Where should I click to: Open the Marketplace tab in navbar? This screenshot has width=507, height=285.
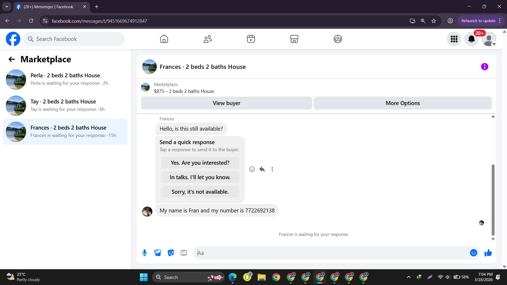(294, 39)
